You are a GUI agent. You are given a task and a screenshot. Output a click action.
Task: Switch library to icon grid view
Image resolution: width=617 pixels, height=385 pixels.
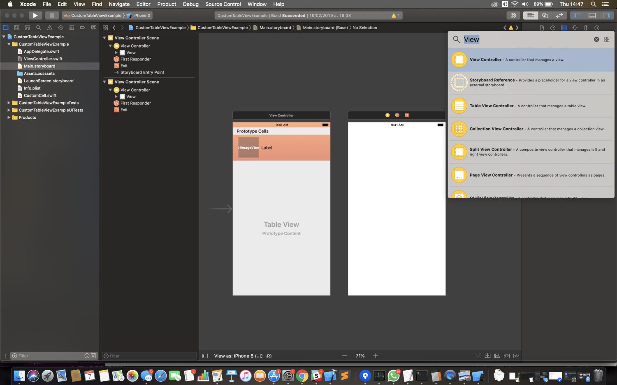[607, 39]
